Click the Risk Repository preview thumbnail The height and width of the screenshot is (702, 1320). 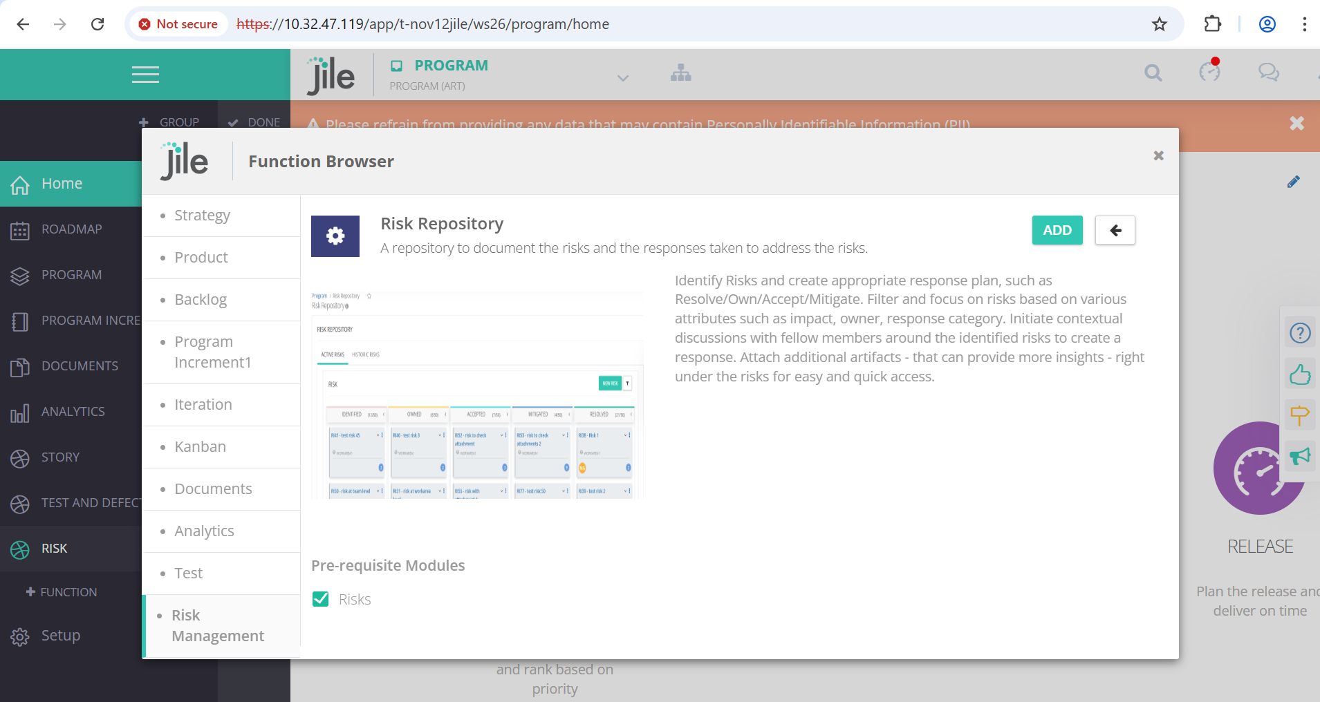click(x=477, y=394)
